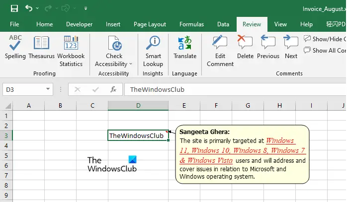Go to the Next comment
This screenshot has width=348, height=202.
click(x=291, y=47)
